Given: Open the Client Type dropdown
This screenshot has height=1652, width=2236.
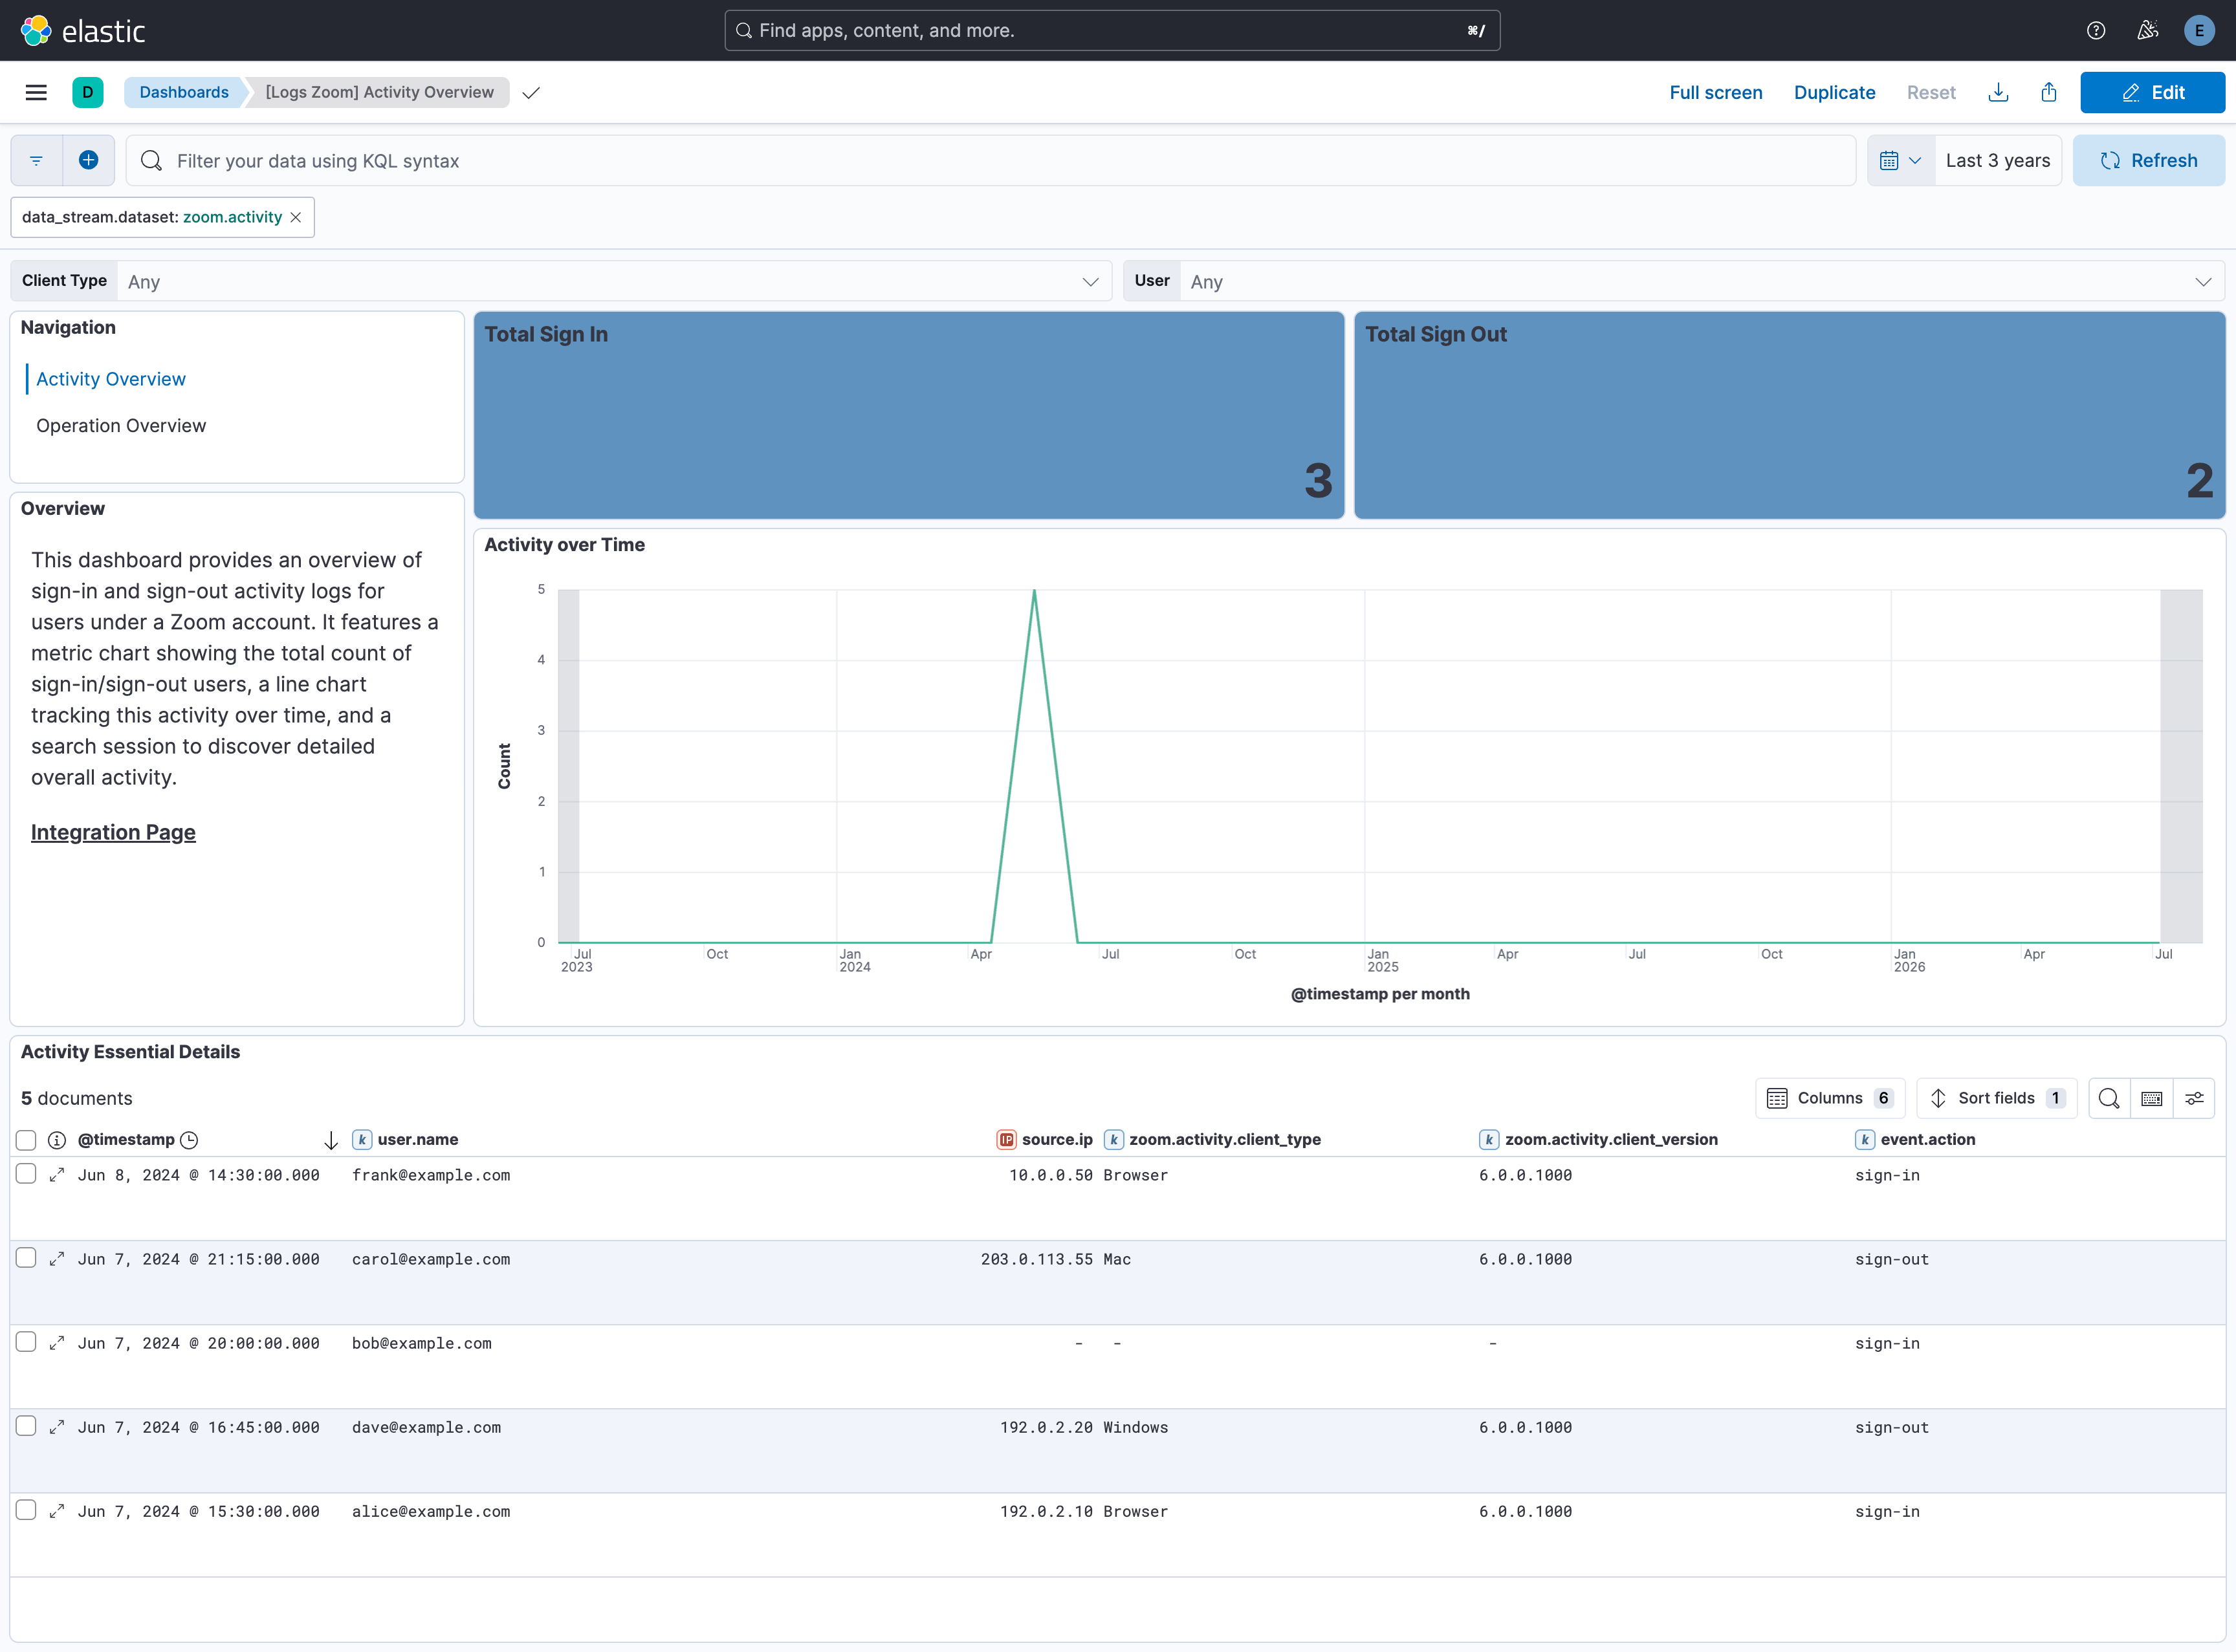Looking at the screenshot, I should pos(614,281).
